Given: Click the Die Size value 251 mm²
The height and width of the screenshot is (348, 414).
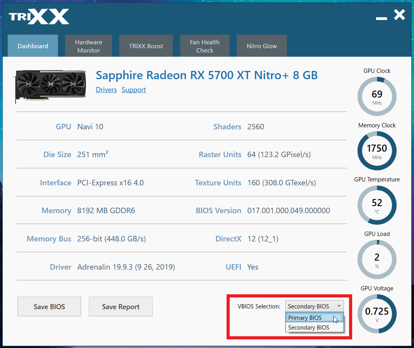Looking at the screenshot, I should pos(93,154).
